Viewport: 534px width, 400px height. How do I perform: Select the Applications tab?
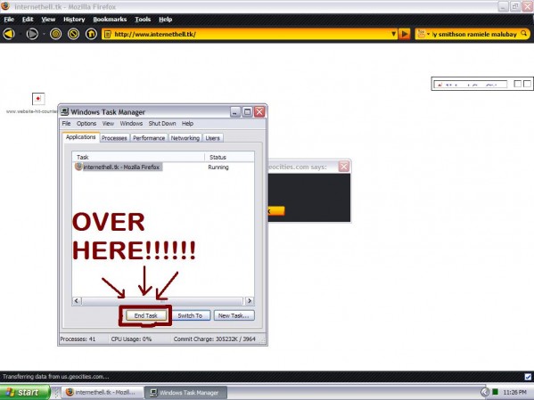[x=81, y=137]
